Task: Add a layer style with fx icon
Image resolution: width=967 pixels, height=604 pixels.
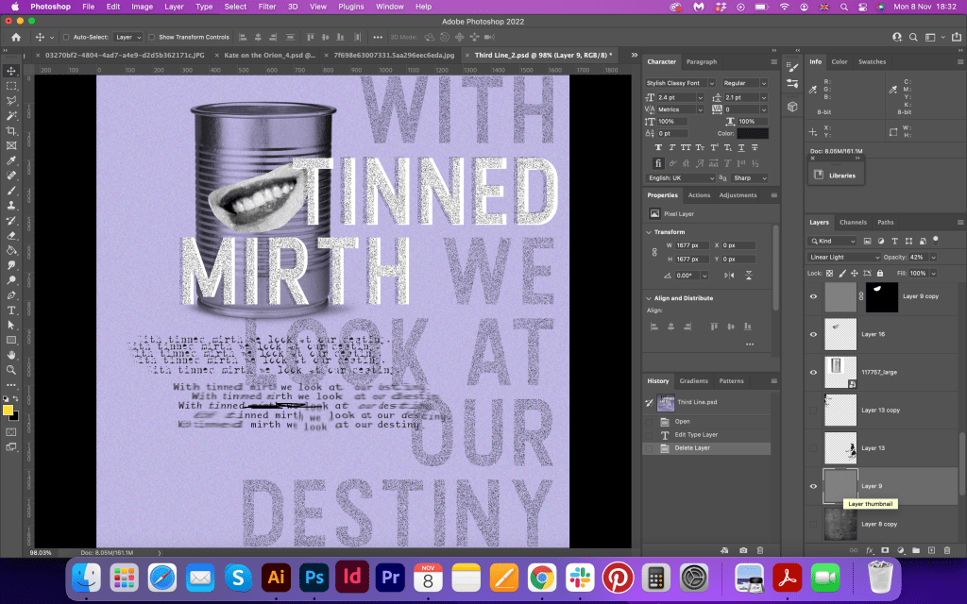Action: tap(870, 549)
